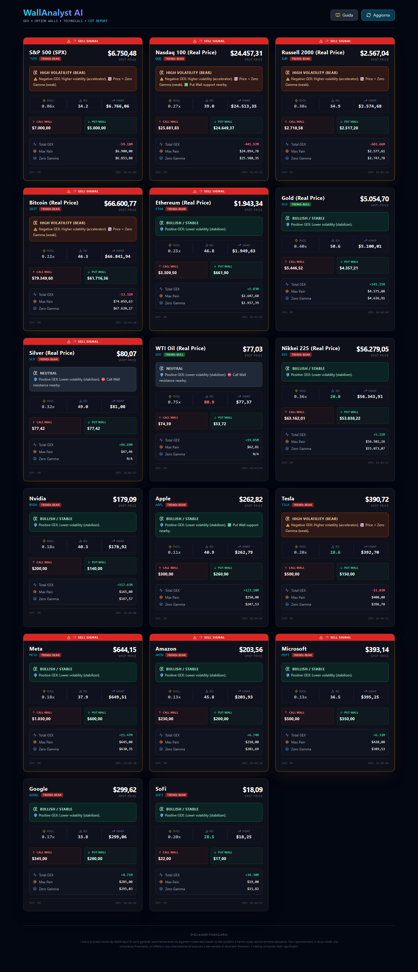This screenshot has width=418, height=972.
Task: Click the High Volatility (Bear) icon on Tesla card
Action: (x=287, y=519)
